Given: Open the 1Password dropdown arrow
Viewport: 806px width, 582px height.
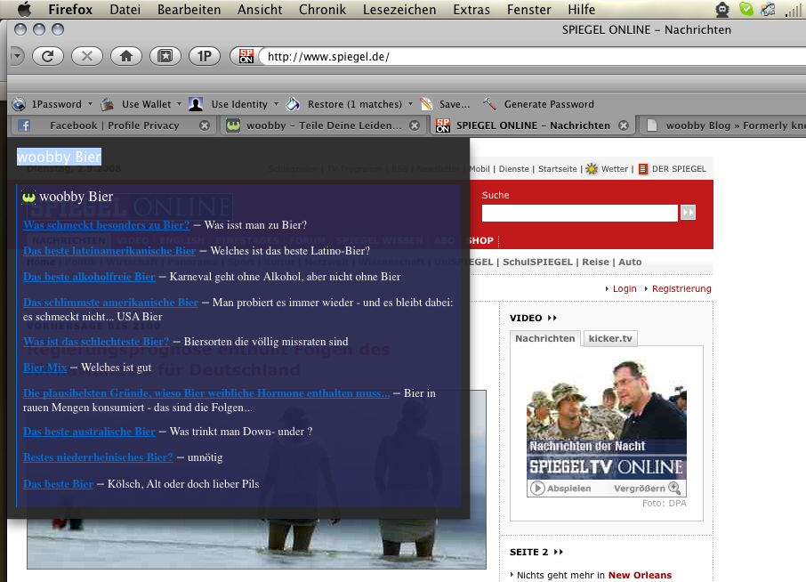Looking at the screenshot, I should (90, 104).
